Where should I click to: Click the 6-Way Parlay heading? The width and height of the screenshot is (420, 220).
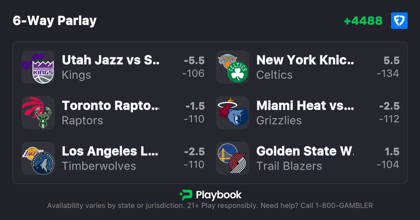tap(55, 21)
